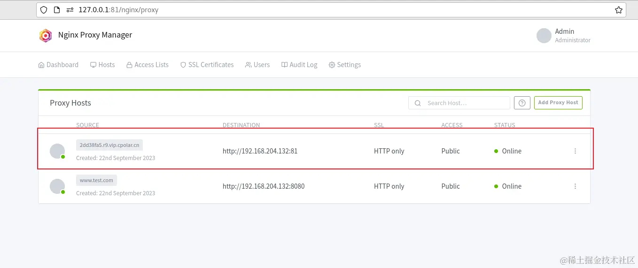The height and width of the screenshot is (268, 638).
Task: Click the Add Proxy Host button
Action: coord(558,103)
